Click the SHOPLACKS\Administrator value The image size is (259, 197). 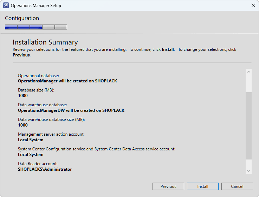[x=45, y=169]
